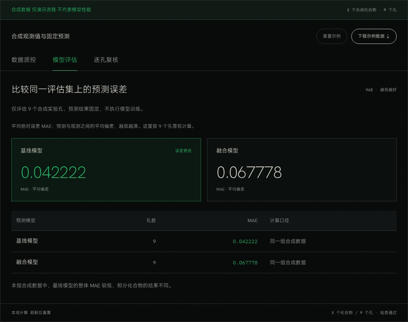Switch to the 数据质控 tab
Screen dimensions: 408x322
tap(24, 60)
